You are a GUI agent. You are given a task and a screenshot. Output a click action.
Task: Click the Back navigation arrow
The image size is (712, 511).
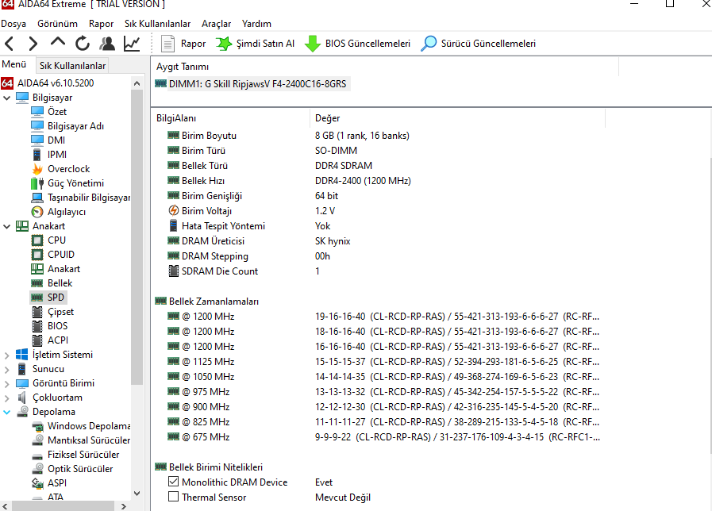click(x=9, y=44)
